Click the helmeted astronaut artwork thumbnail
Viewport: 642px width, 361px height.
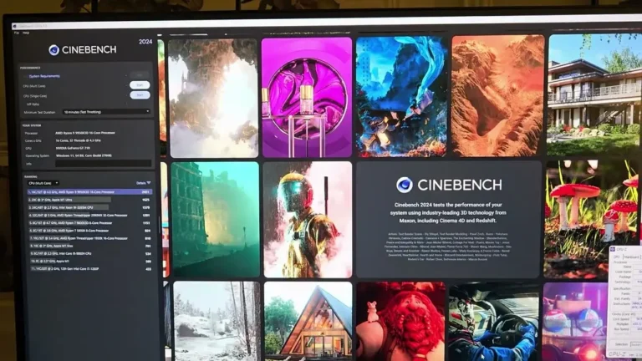308,220
